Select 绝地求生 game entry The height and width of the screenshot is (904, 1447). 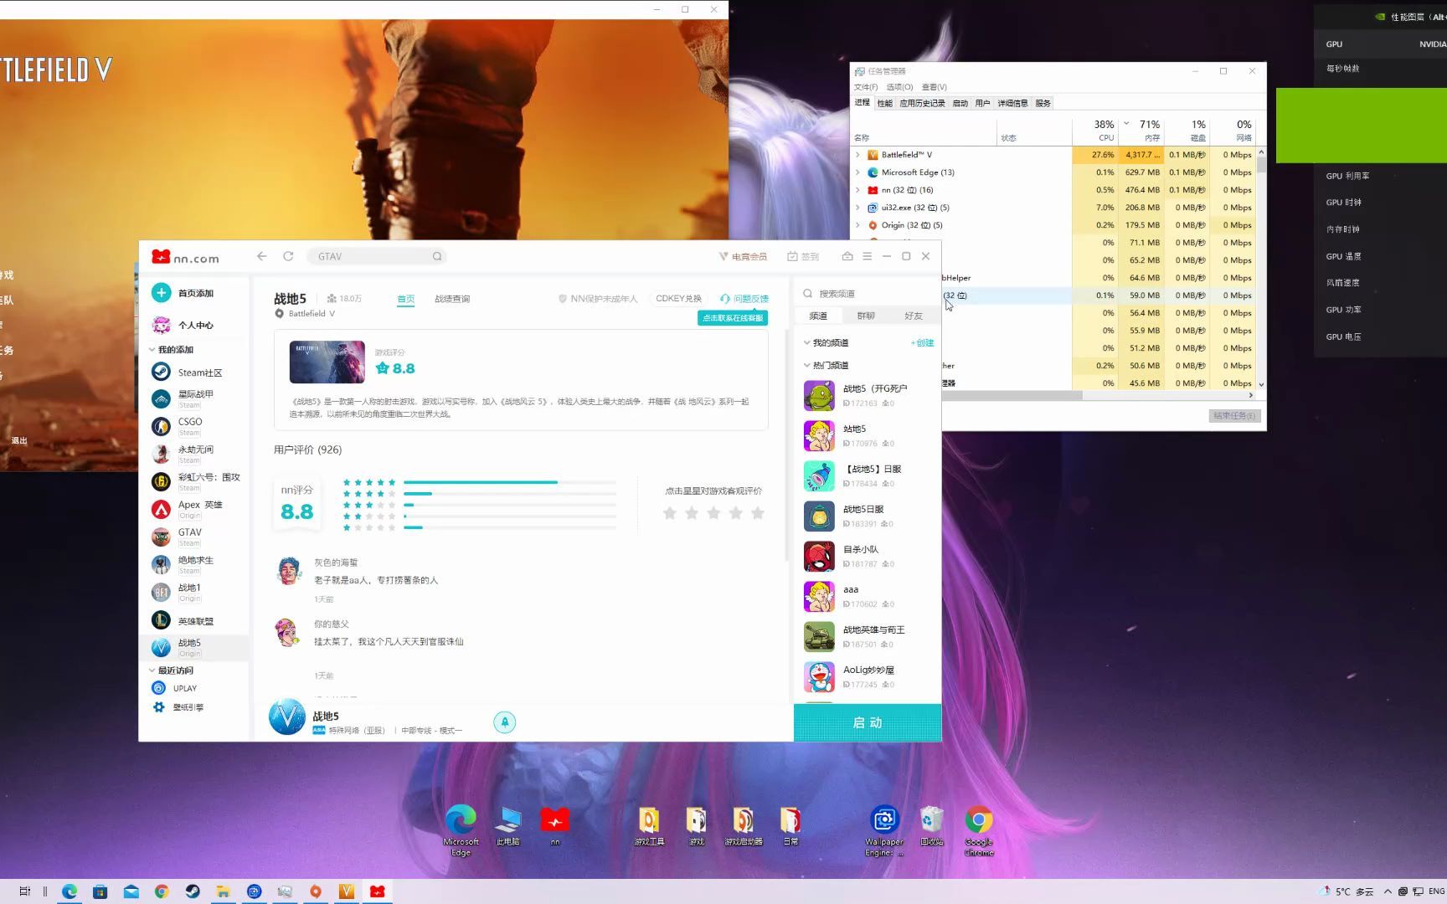point(195,564)
